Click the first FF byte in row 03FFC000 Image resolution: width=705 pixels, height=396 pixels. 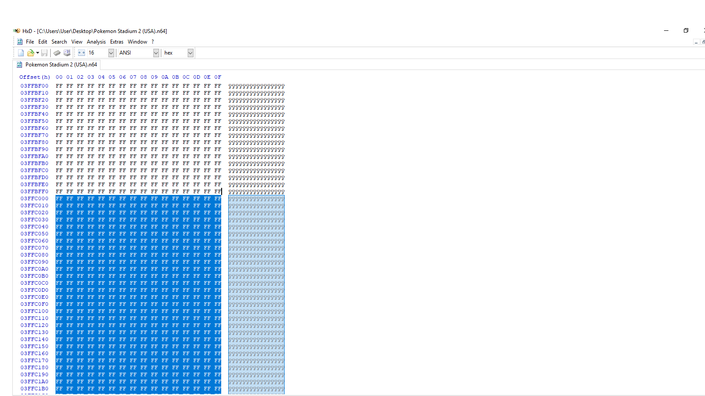tap(59, 198)
